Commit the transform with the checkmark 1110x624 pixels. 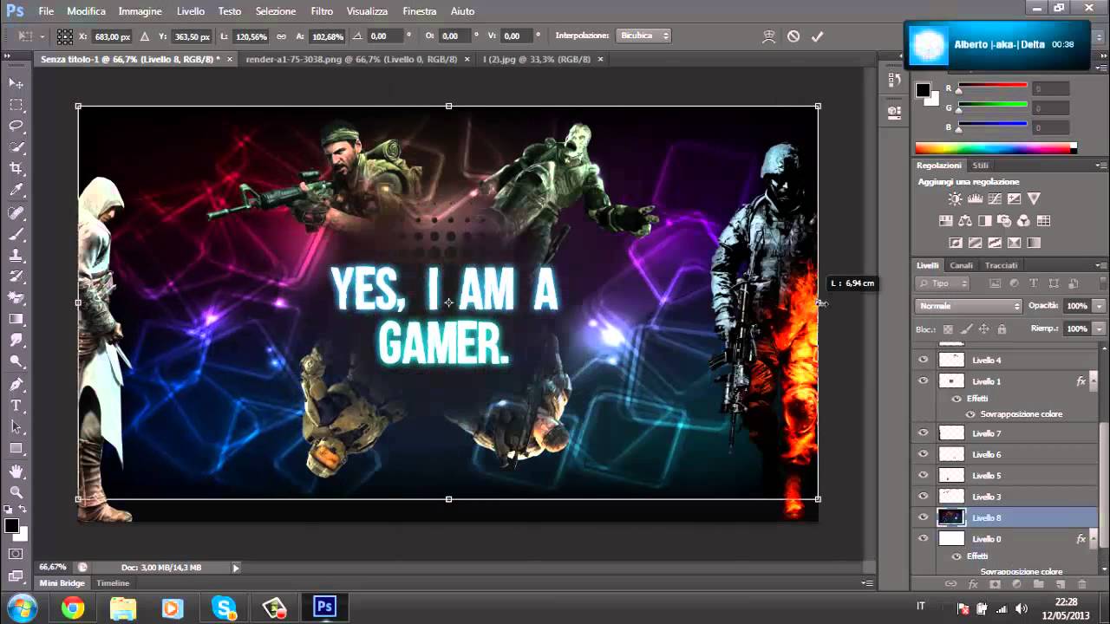tap(817, 36)
